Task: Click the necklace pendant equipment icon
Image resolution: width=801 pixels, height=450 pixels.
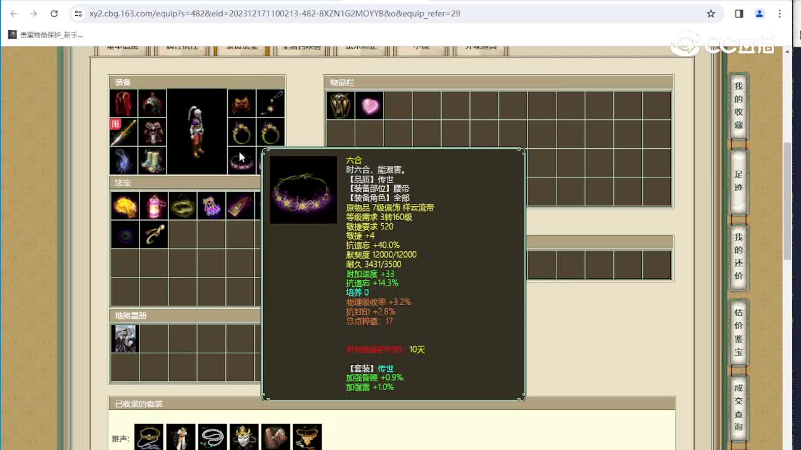Action: click(270, 103)
